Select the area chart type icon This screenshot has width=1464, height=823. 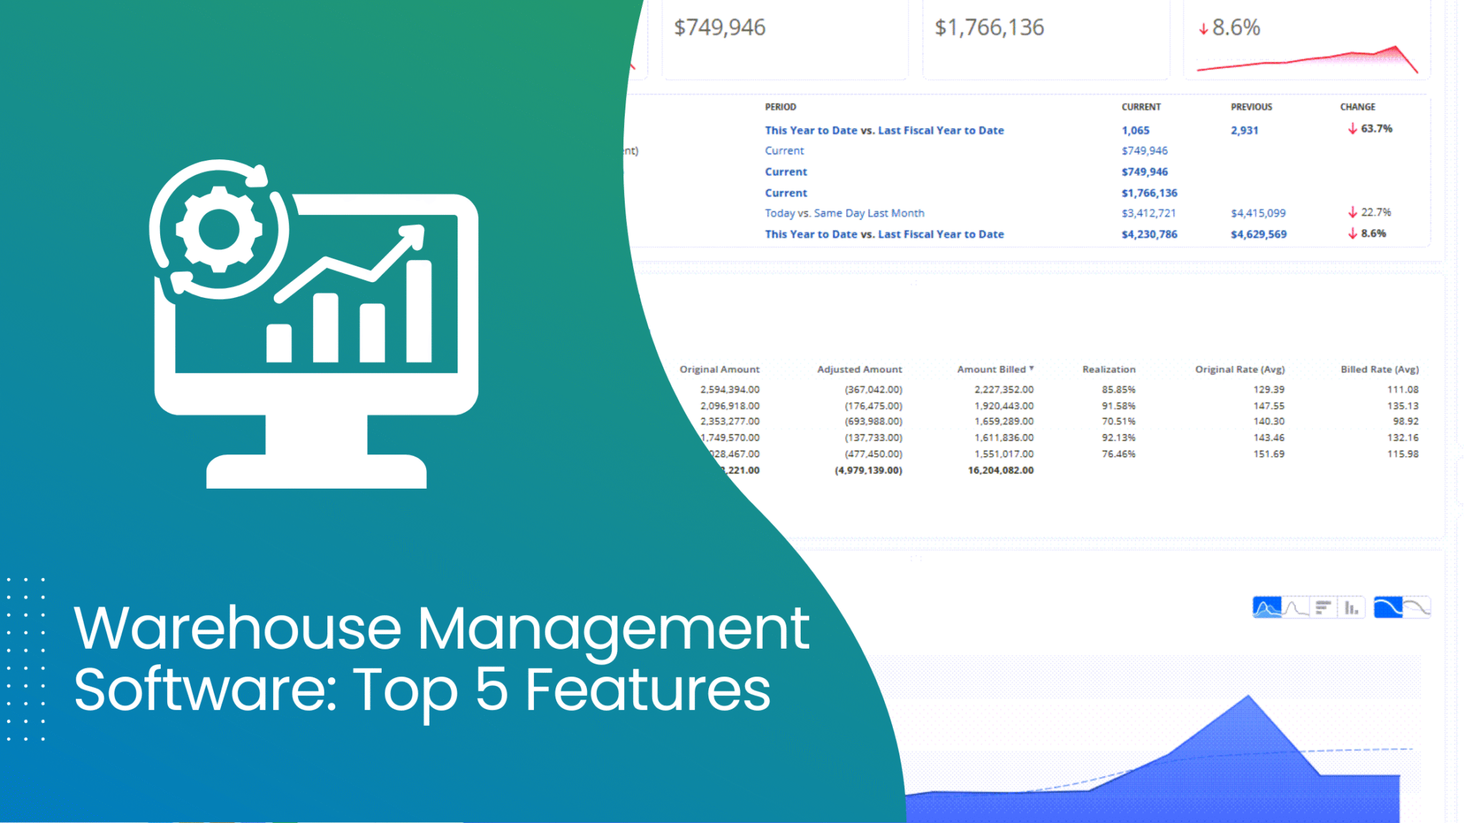1267,608
